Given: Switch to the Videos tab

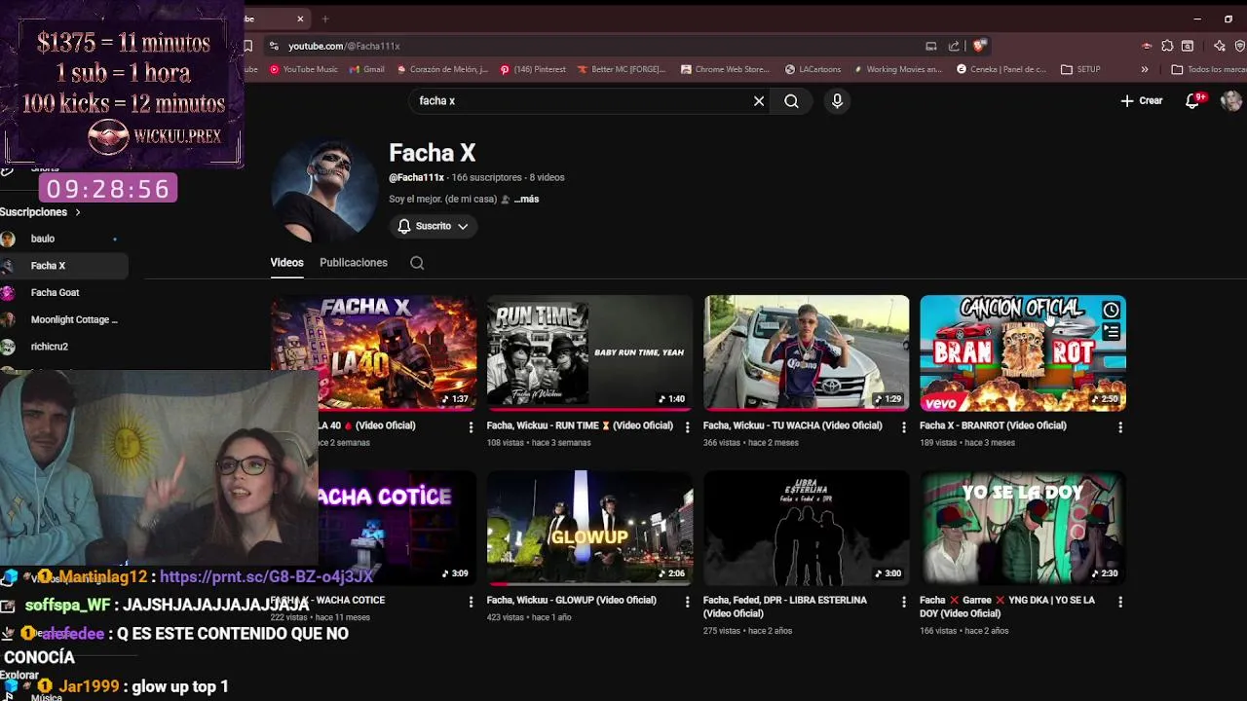Looking at the screenshot, I should [286, 263].
